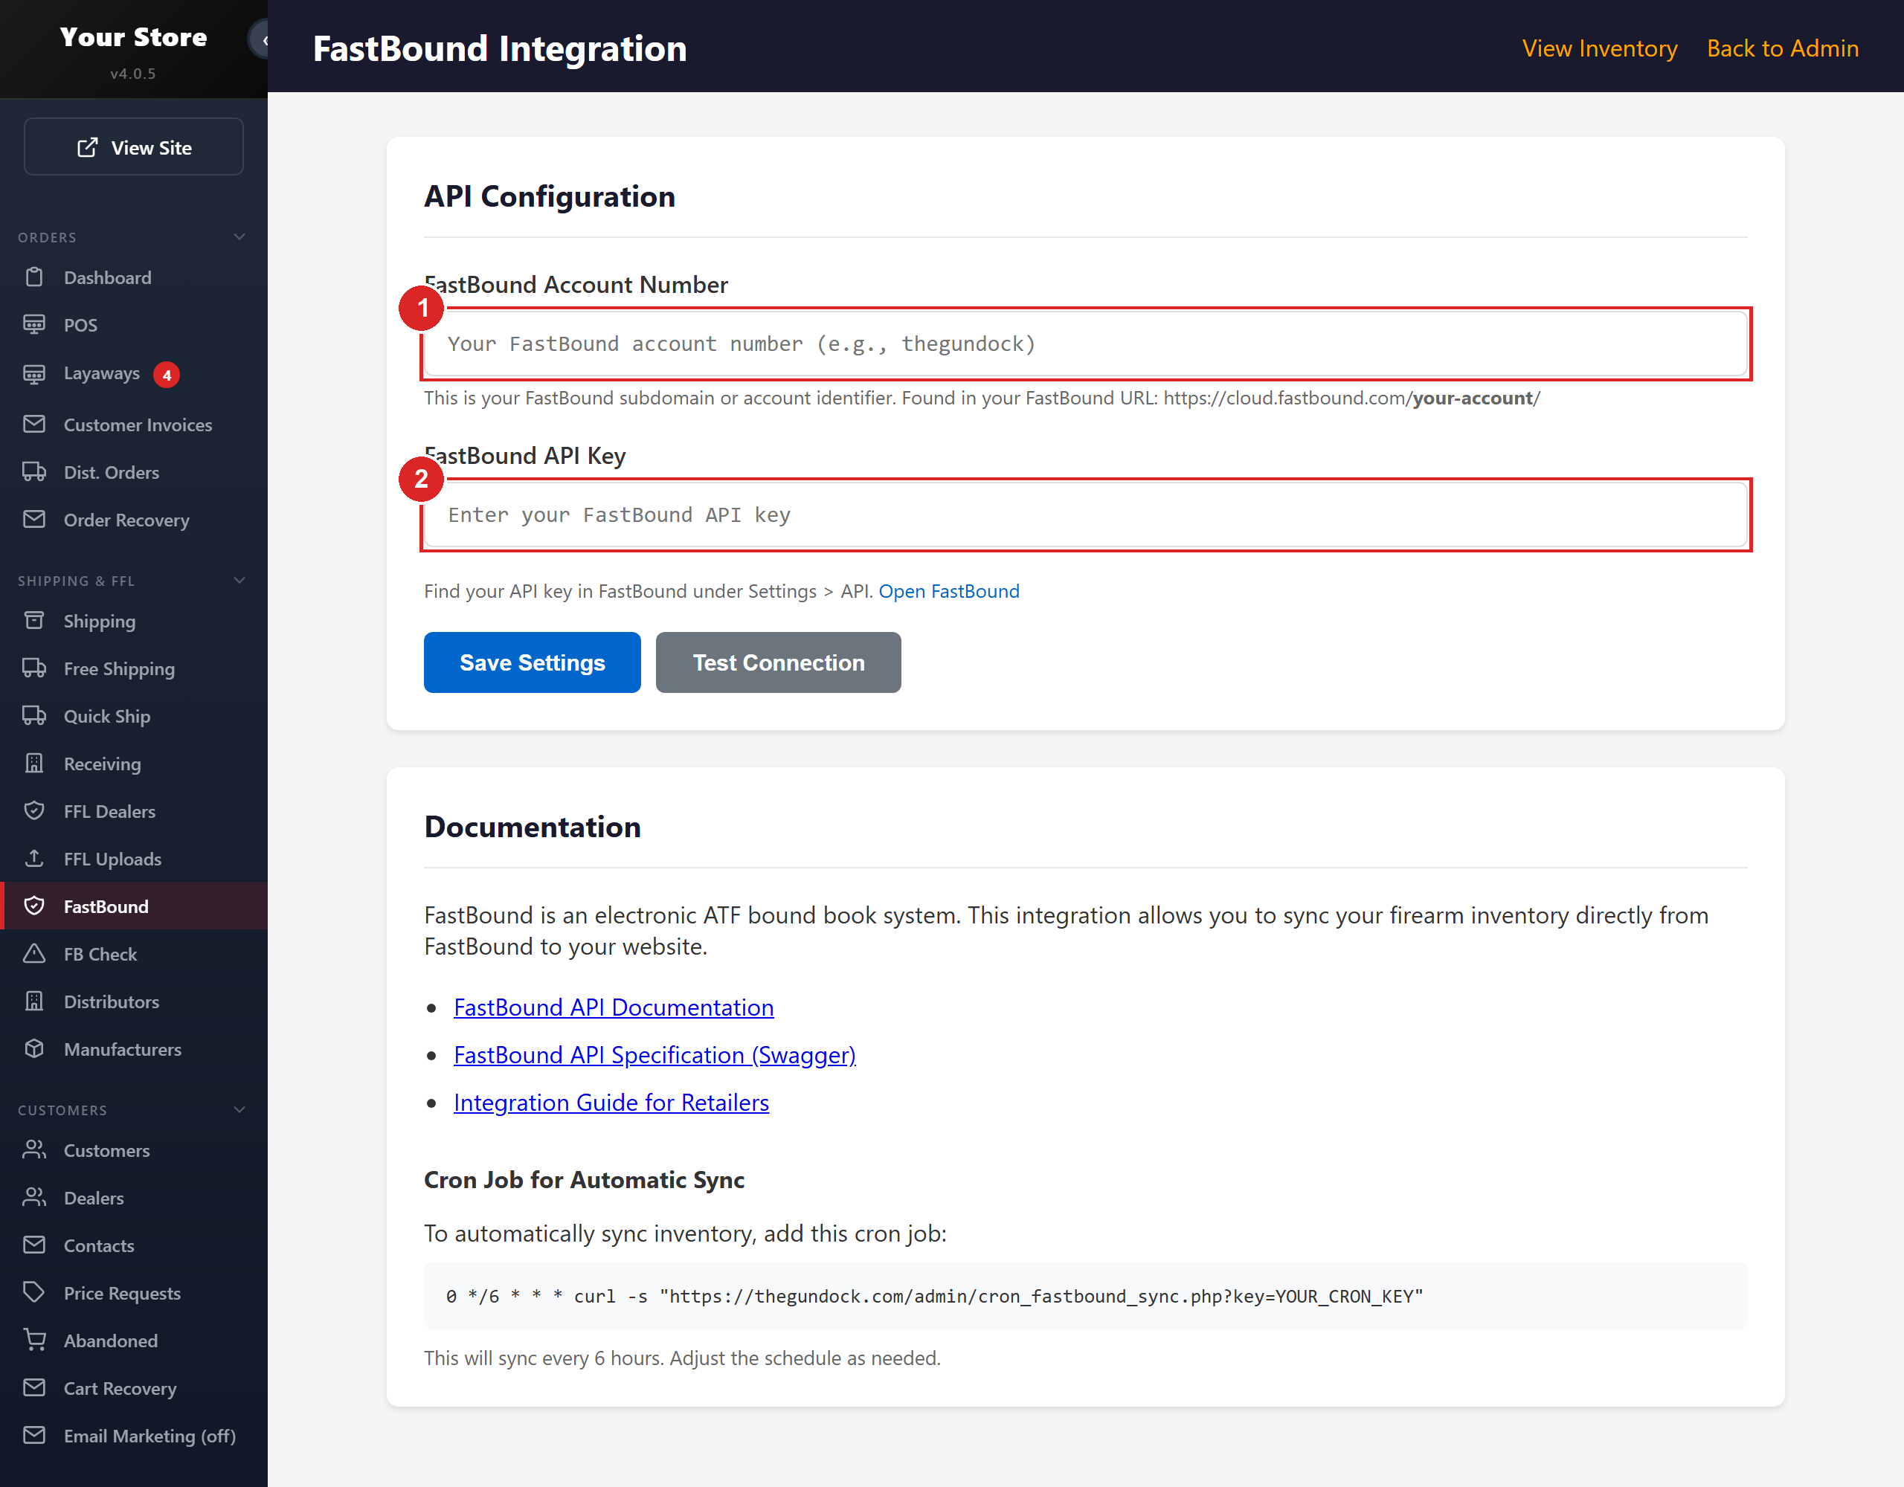Click the Save Settings button
The height and width of the screenshot is (1487, 1904).
point(532,662)
